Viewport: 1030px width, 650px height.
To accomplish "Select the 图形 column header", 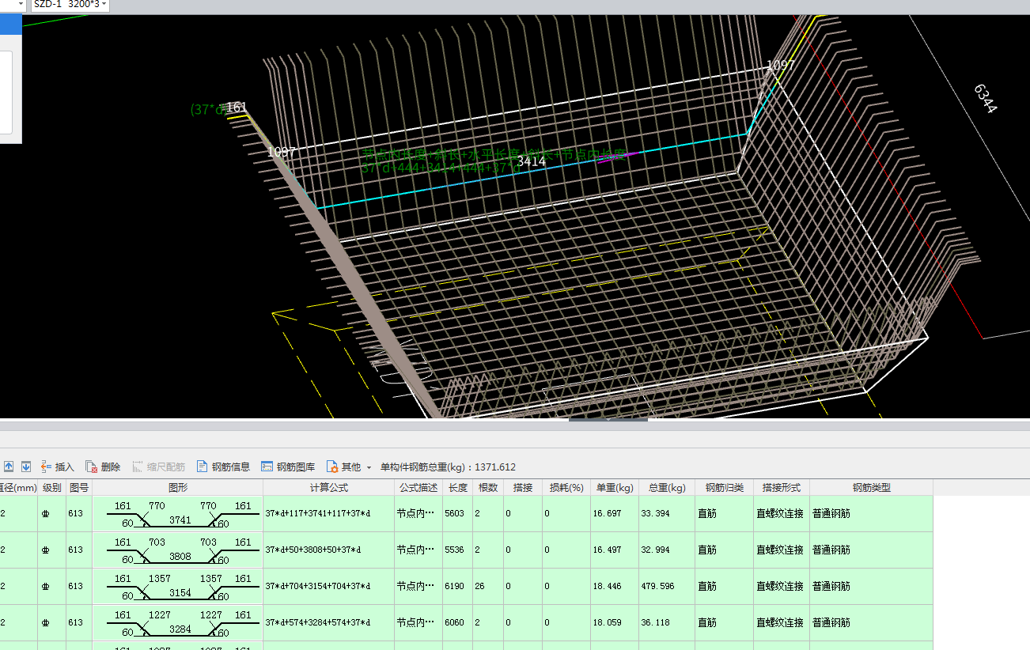I will (x=178, y=488).
